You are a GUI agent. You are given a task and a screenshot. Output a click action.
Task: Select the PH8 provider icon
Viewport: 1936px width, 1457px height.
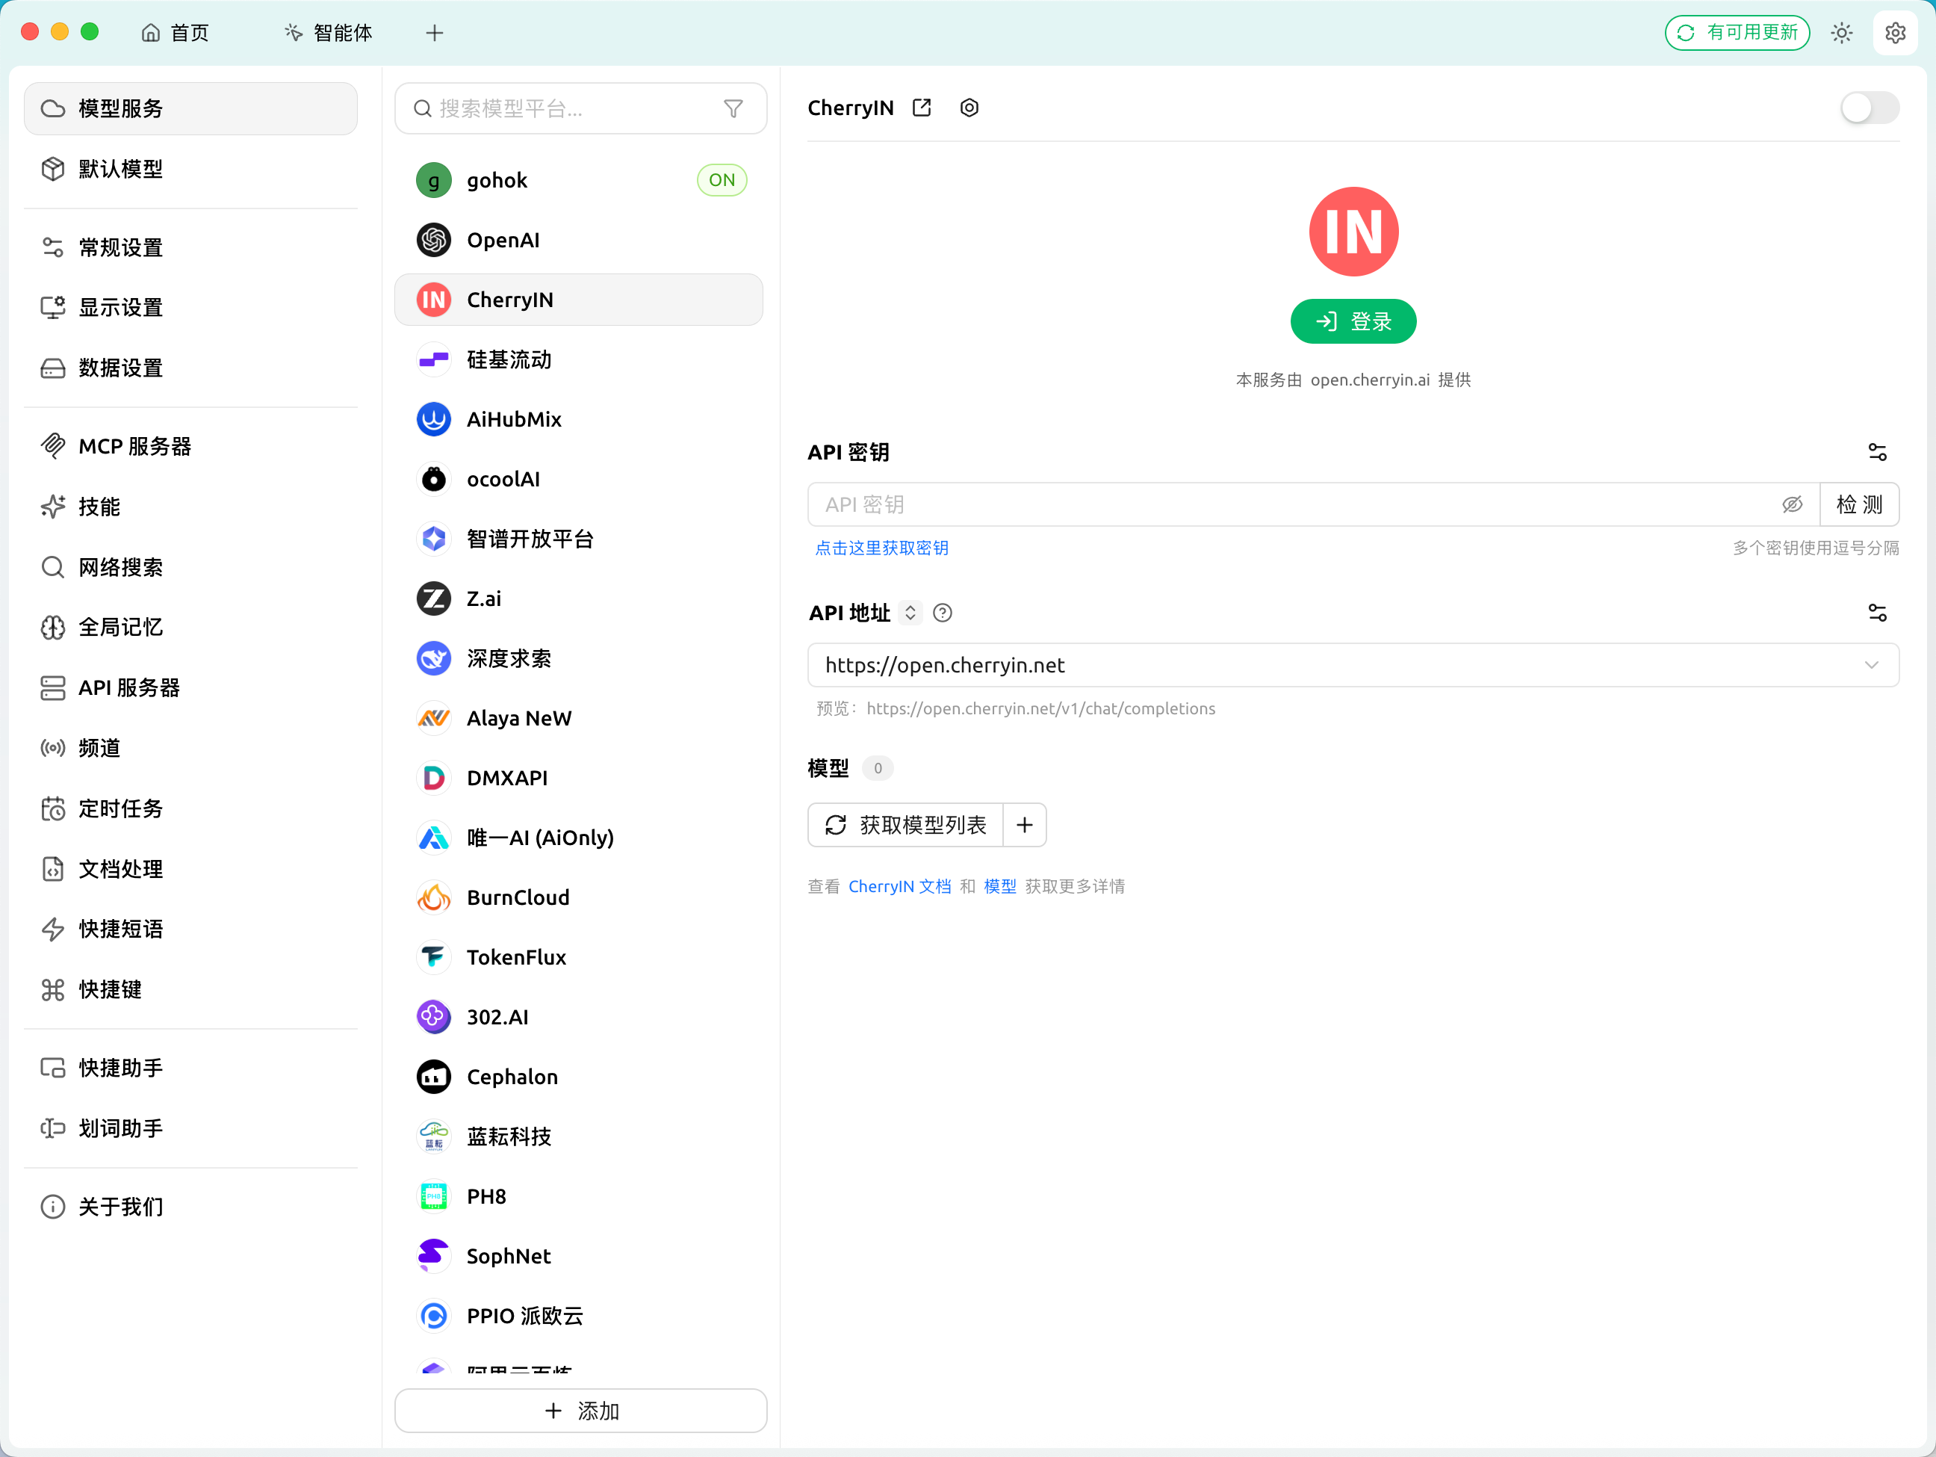point(433,1197)
